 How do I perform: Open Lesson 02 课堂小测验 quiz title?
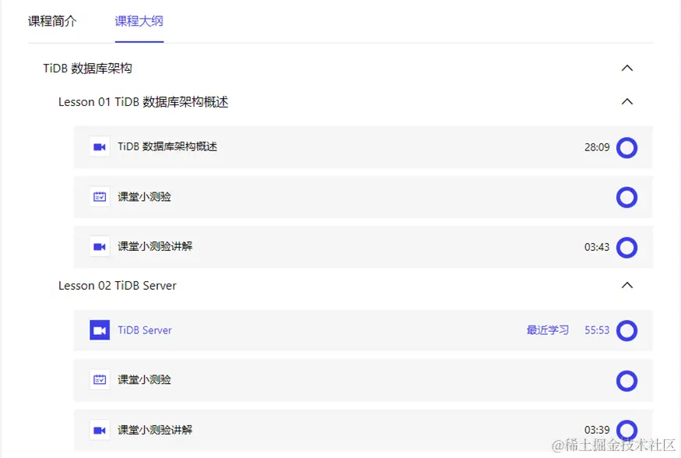(144, 380)
